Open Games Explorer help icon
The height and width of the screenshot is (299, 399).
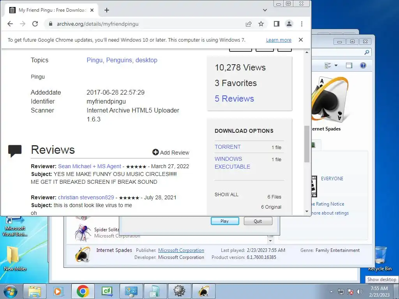click(363, 65)
